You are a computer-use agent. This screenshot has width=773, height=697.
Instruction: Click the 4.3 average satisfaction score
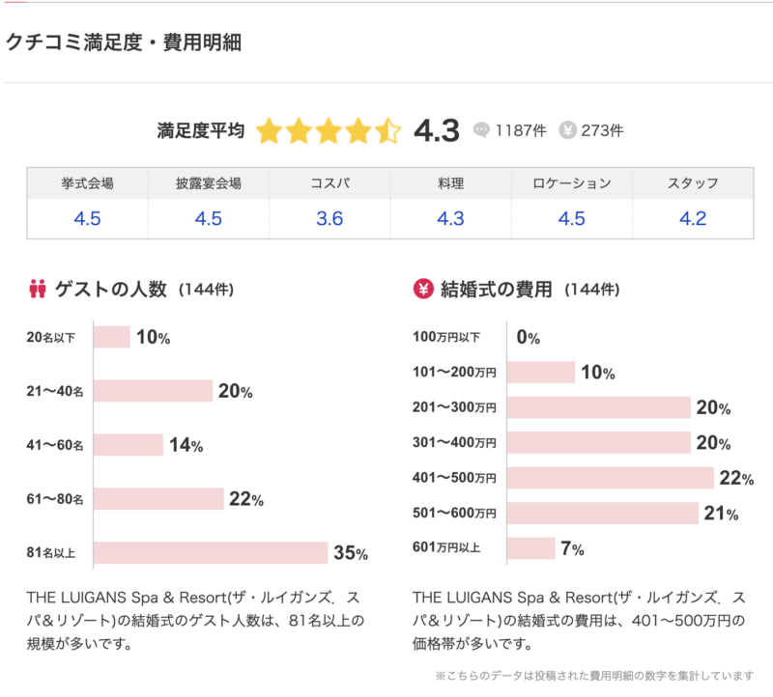point(436,131)
